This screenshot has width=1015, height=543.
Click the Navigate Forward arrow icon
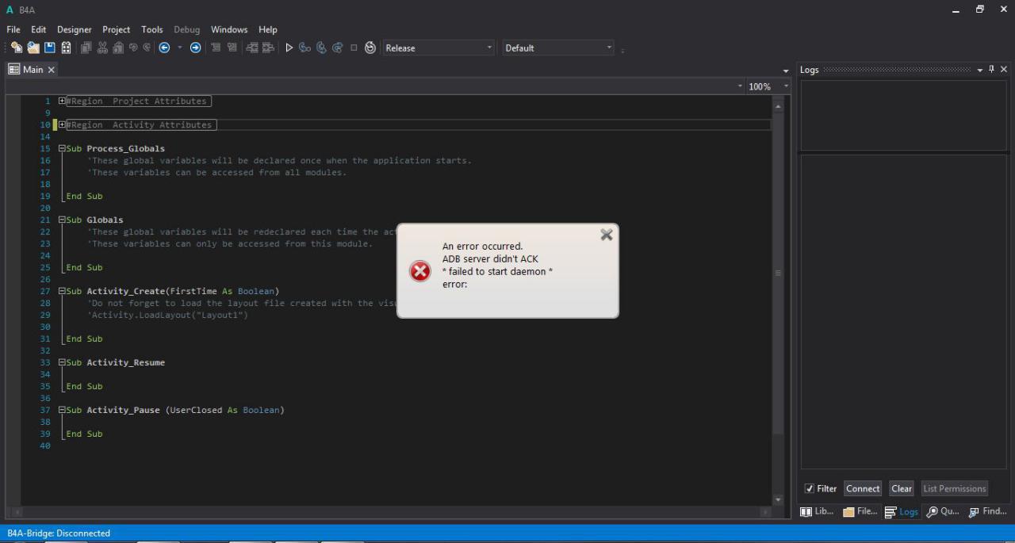click(195, 48)
